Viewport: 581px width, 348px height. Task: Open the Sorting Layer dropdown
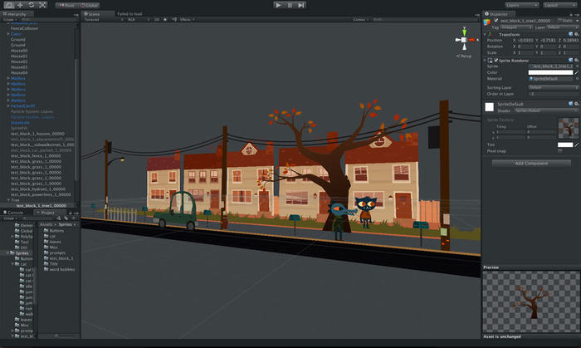point(554,88)
